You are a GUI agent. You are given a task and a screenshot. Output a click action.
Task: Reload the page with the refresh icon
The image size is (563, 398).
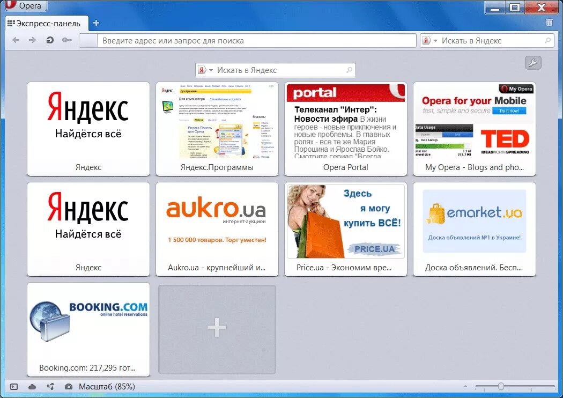click(50, 40)
